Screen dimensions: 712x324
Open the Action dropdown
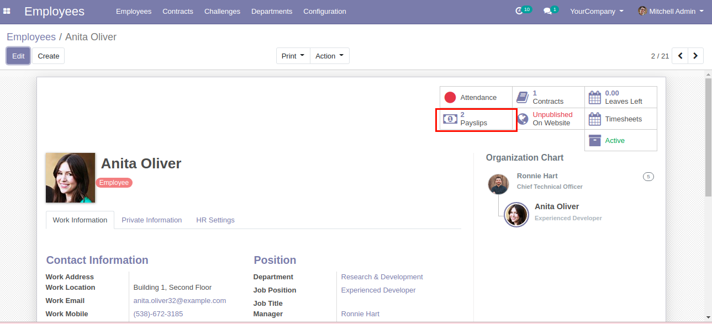click(330, 56)
